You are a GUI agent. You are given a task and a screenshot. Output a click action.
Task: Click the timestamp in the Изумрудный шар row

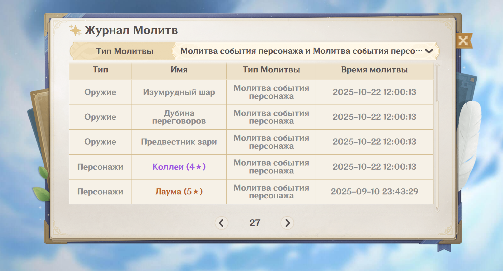tap(374, 92)
